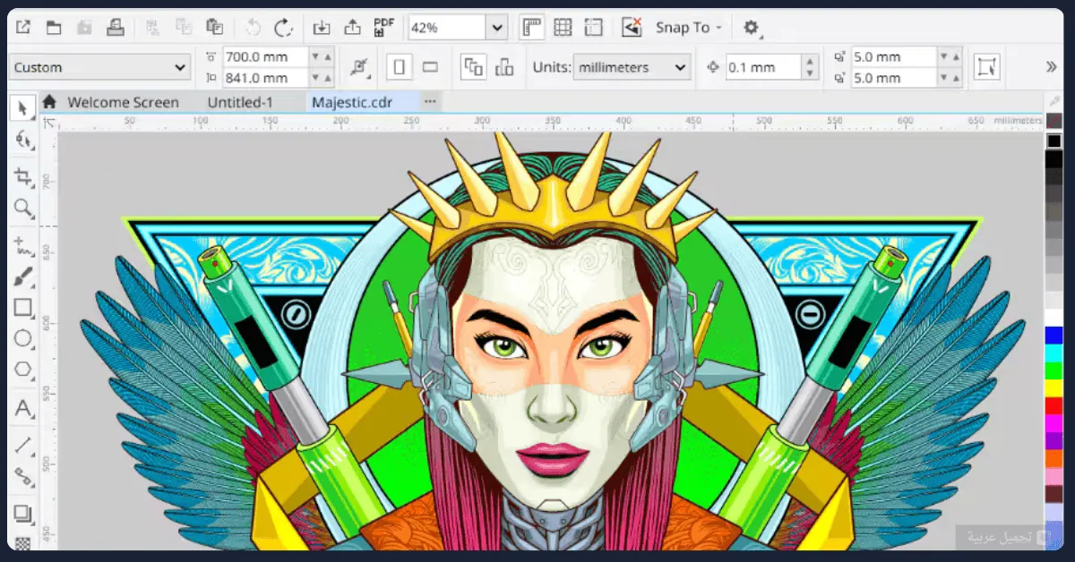Select the Shape edit tool
The width and height of the screenshot is (1075, 562).
click(23, 140)
